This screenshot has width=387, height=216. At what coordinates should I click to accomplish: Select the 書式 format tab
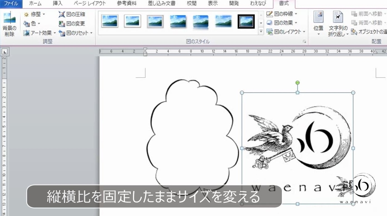[x=284, y=4]
